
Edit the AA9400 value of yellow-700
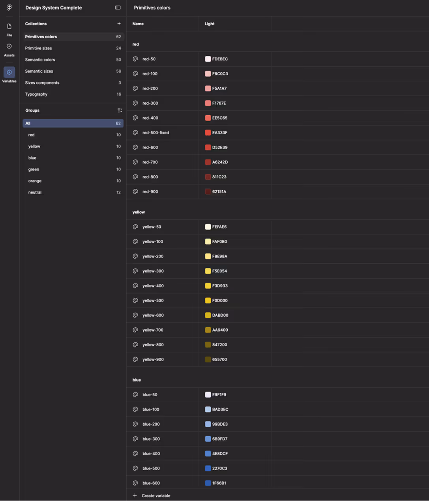pos(220,330)
